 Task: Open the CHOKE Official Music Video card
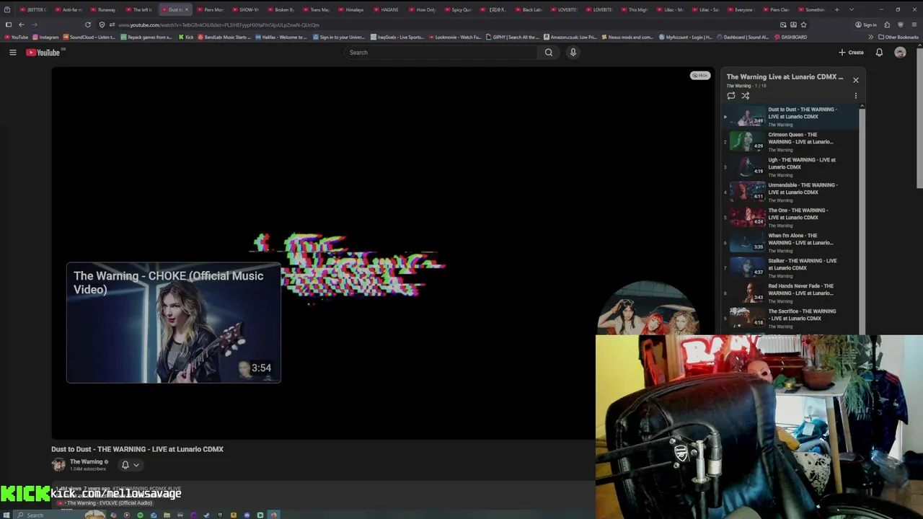[173, 322]
